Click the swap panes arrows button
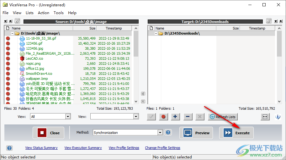Screen dimensions: 286x160 click(x=265, y=117)
